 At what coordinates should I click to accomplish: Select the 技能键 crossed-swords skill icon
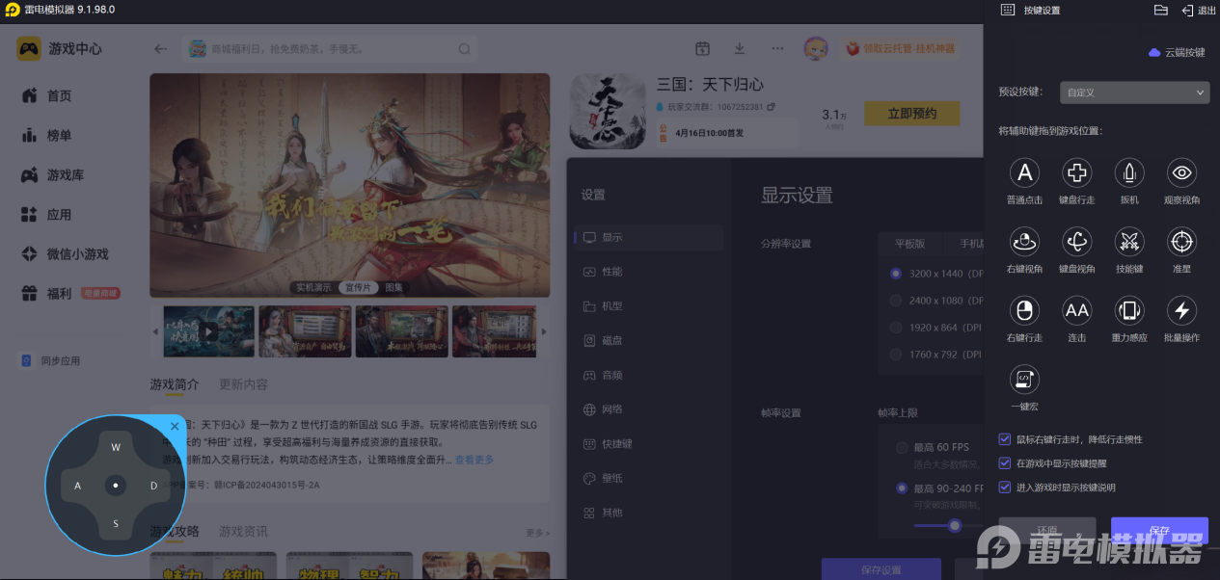(x=1129, y=242)
